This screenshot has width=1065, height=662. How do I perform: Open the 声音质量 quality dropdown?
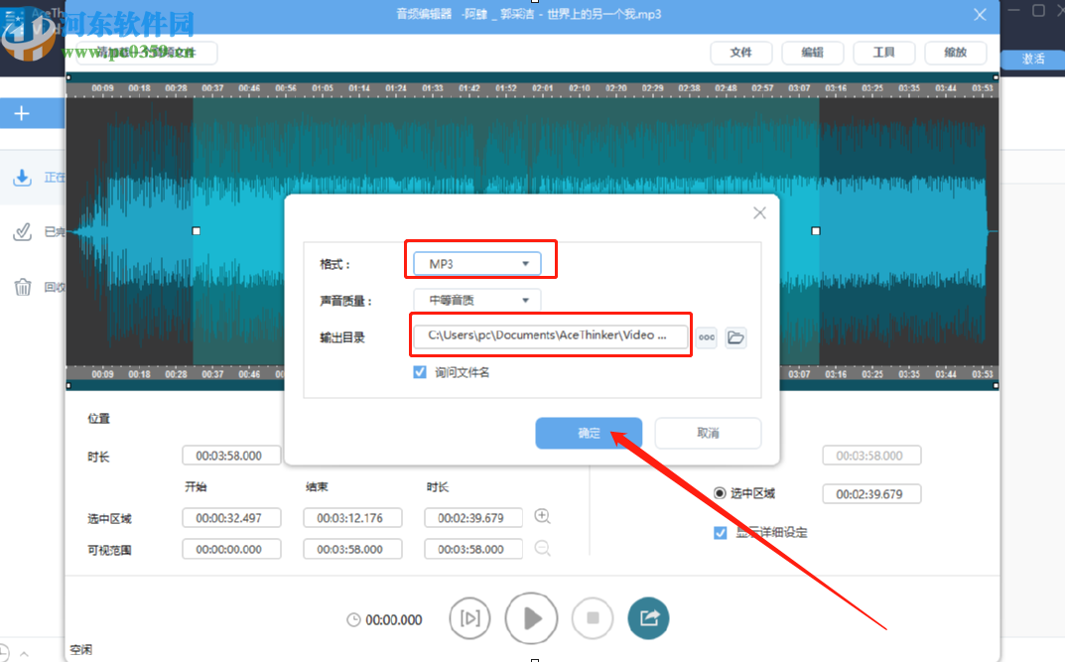pyautogui.click(x=475, y=299)
